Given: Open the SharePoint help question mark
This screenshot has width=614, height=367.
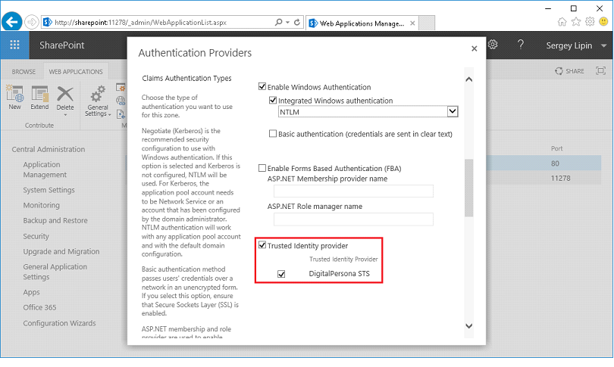Looking at the screenshot, I should pos(521,45).
